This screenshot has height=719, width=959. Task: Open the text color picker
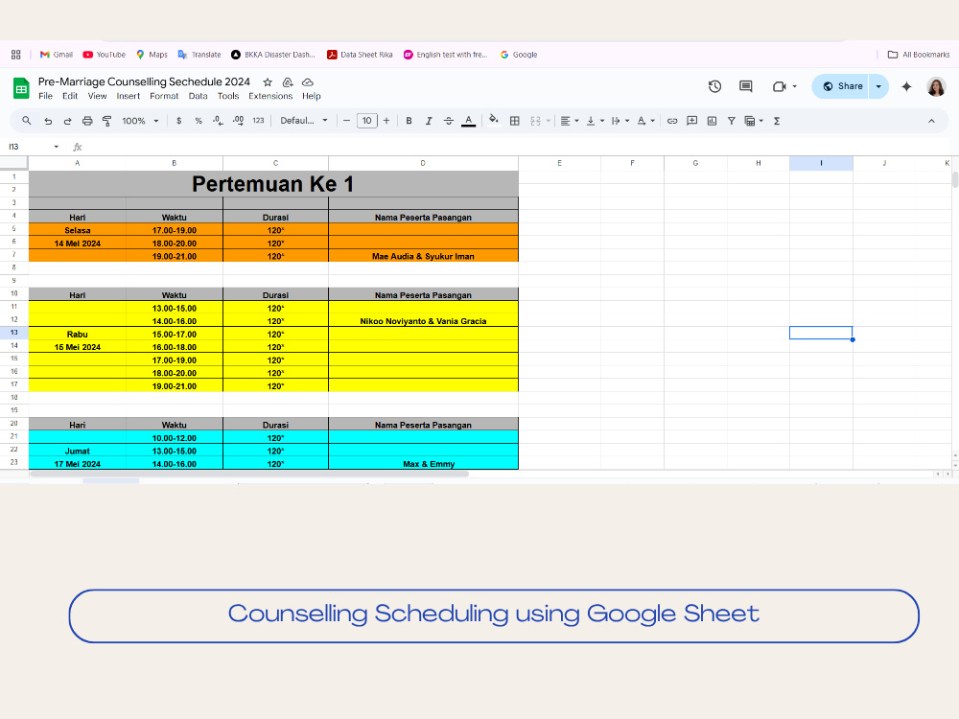(469, 121)
